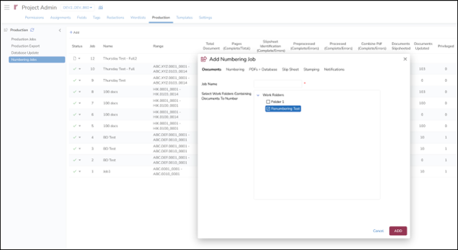Click the green checkmark for job 8

point(75,92)
